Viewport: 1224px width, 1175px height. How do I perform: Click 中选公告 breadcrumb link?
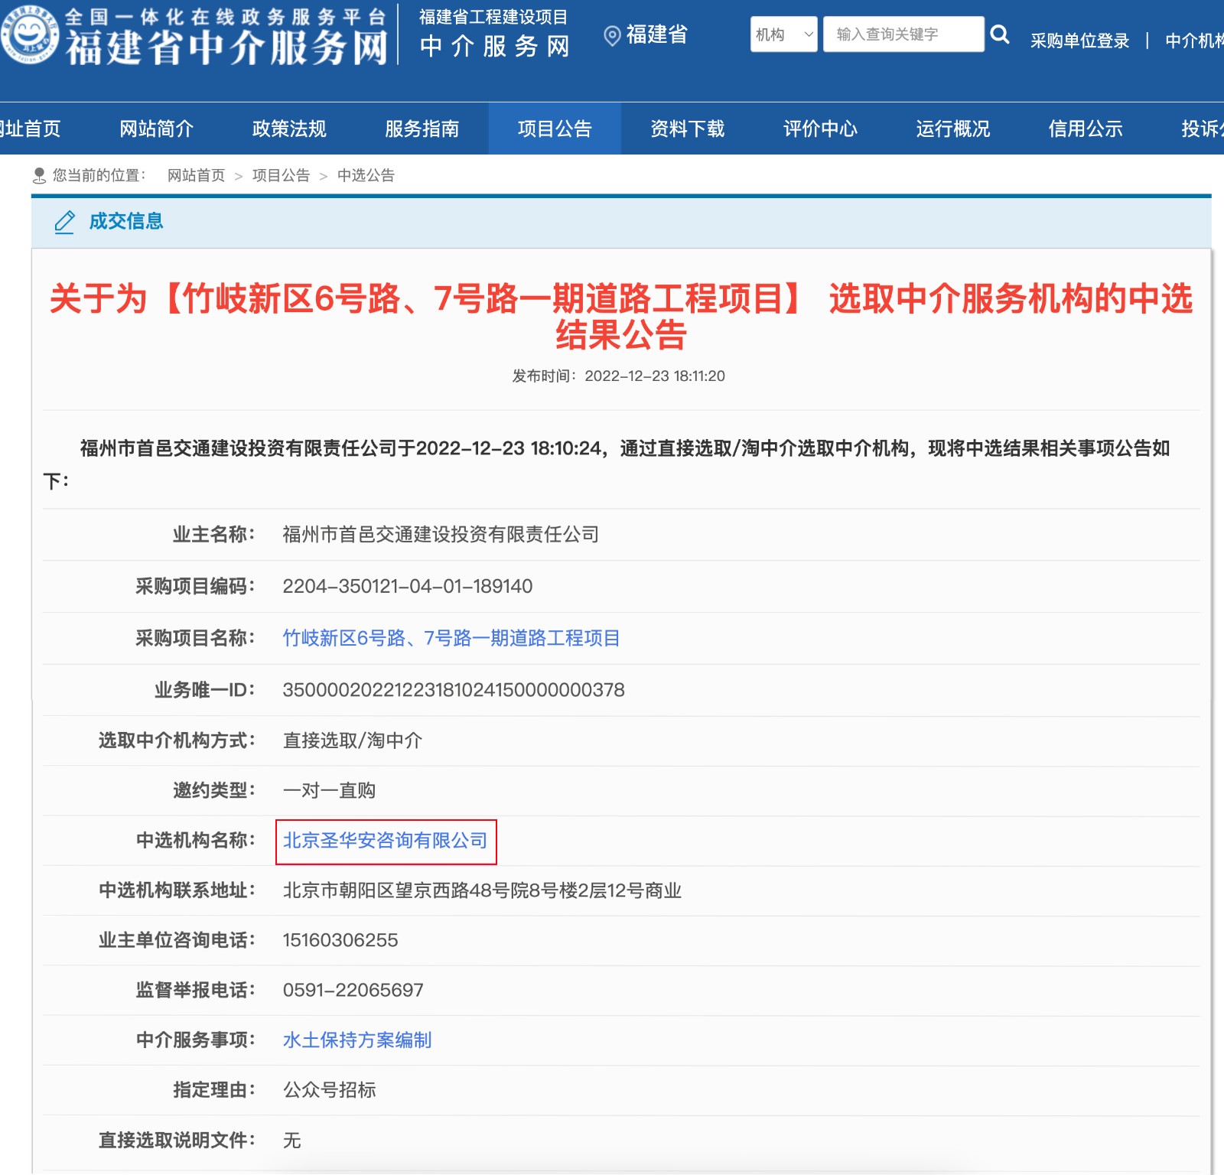point(366,176)
